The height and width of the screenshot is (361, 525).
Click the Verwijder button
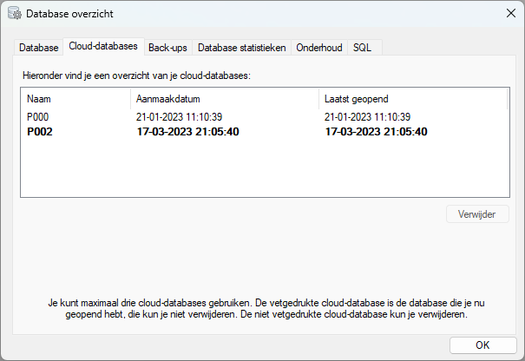pos(477,214)
